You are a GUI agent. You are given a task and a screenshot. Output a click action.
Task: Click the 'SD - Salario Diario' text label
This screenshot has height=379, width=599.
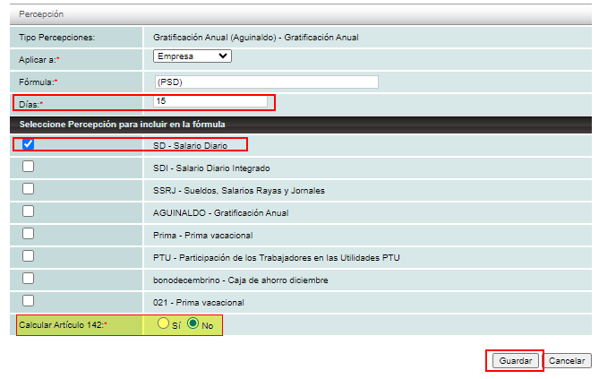[191, 145]
